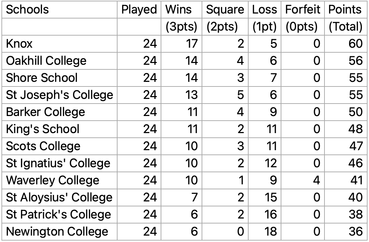Select the (3pts) subheader under Wins
369x242 pixels.
[x=182, y=27]
